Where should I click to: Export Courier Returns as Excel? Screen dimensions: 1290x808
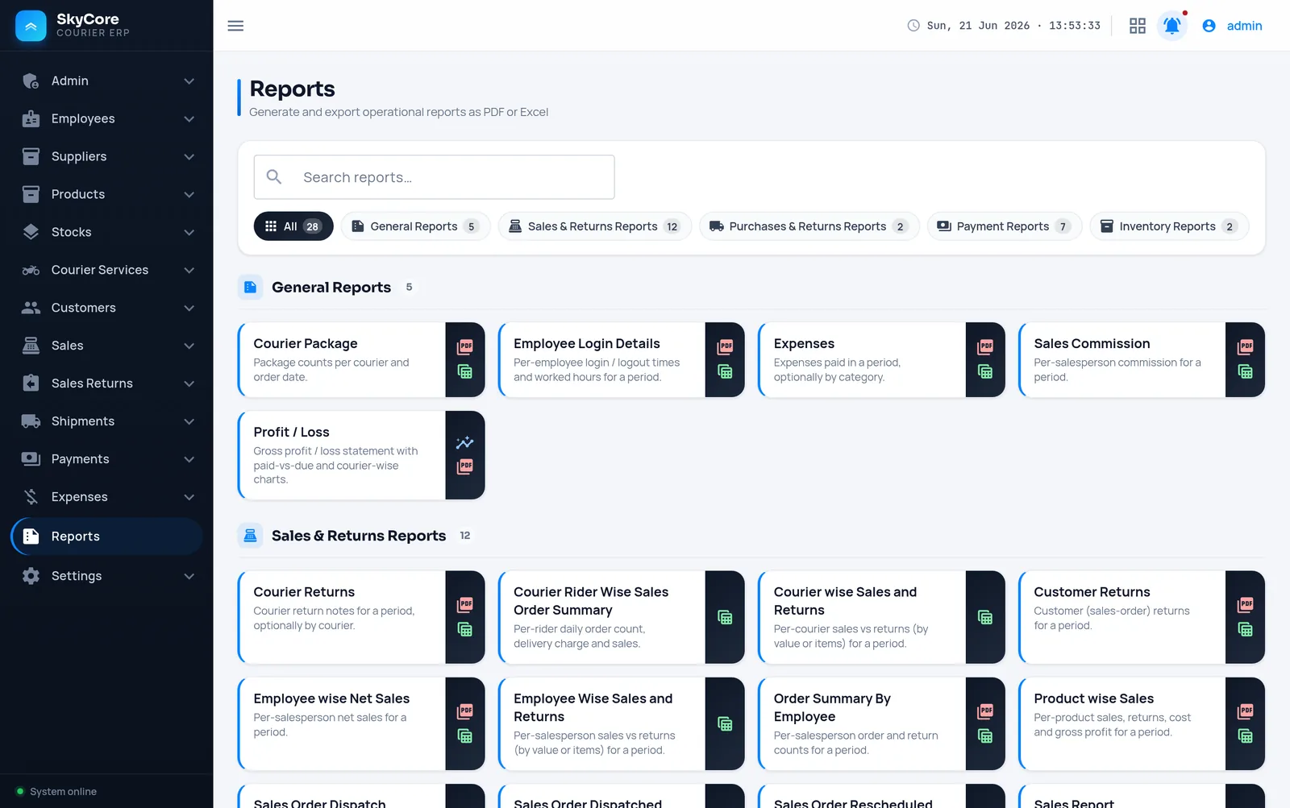[x=465, y=629]
